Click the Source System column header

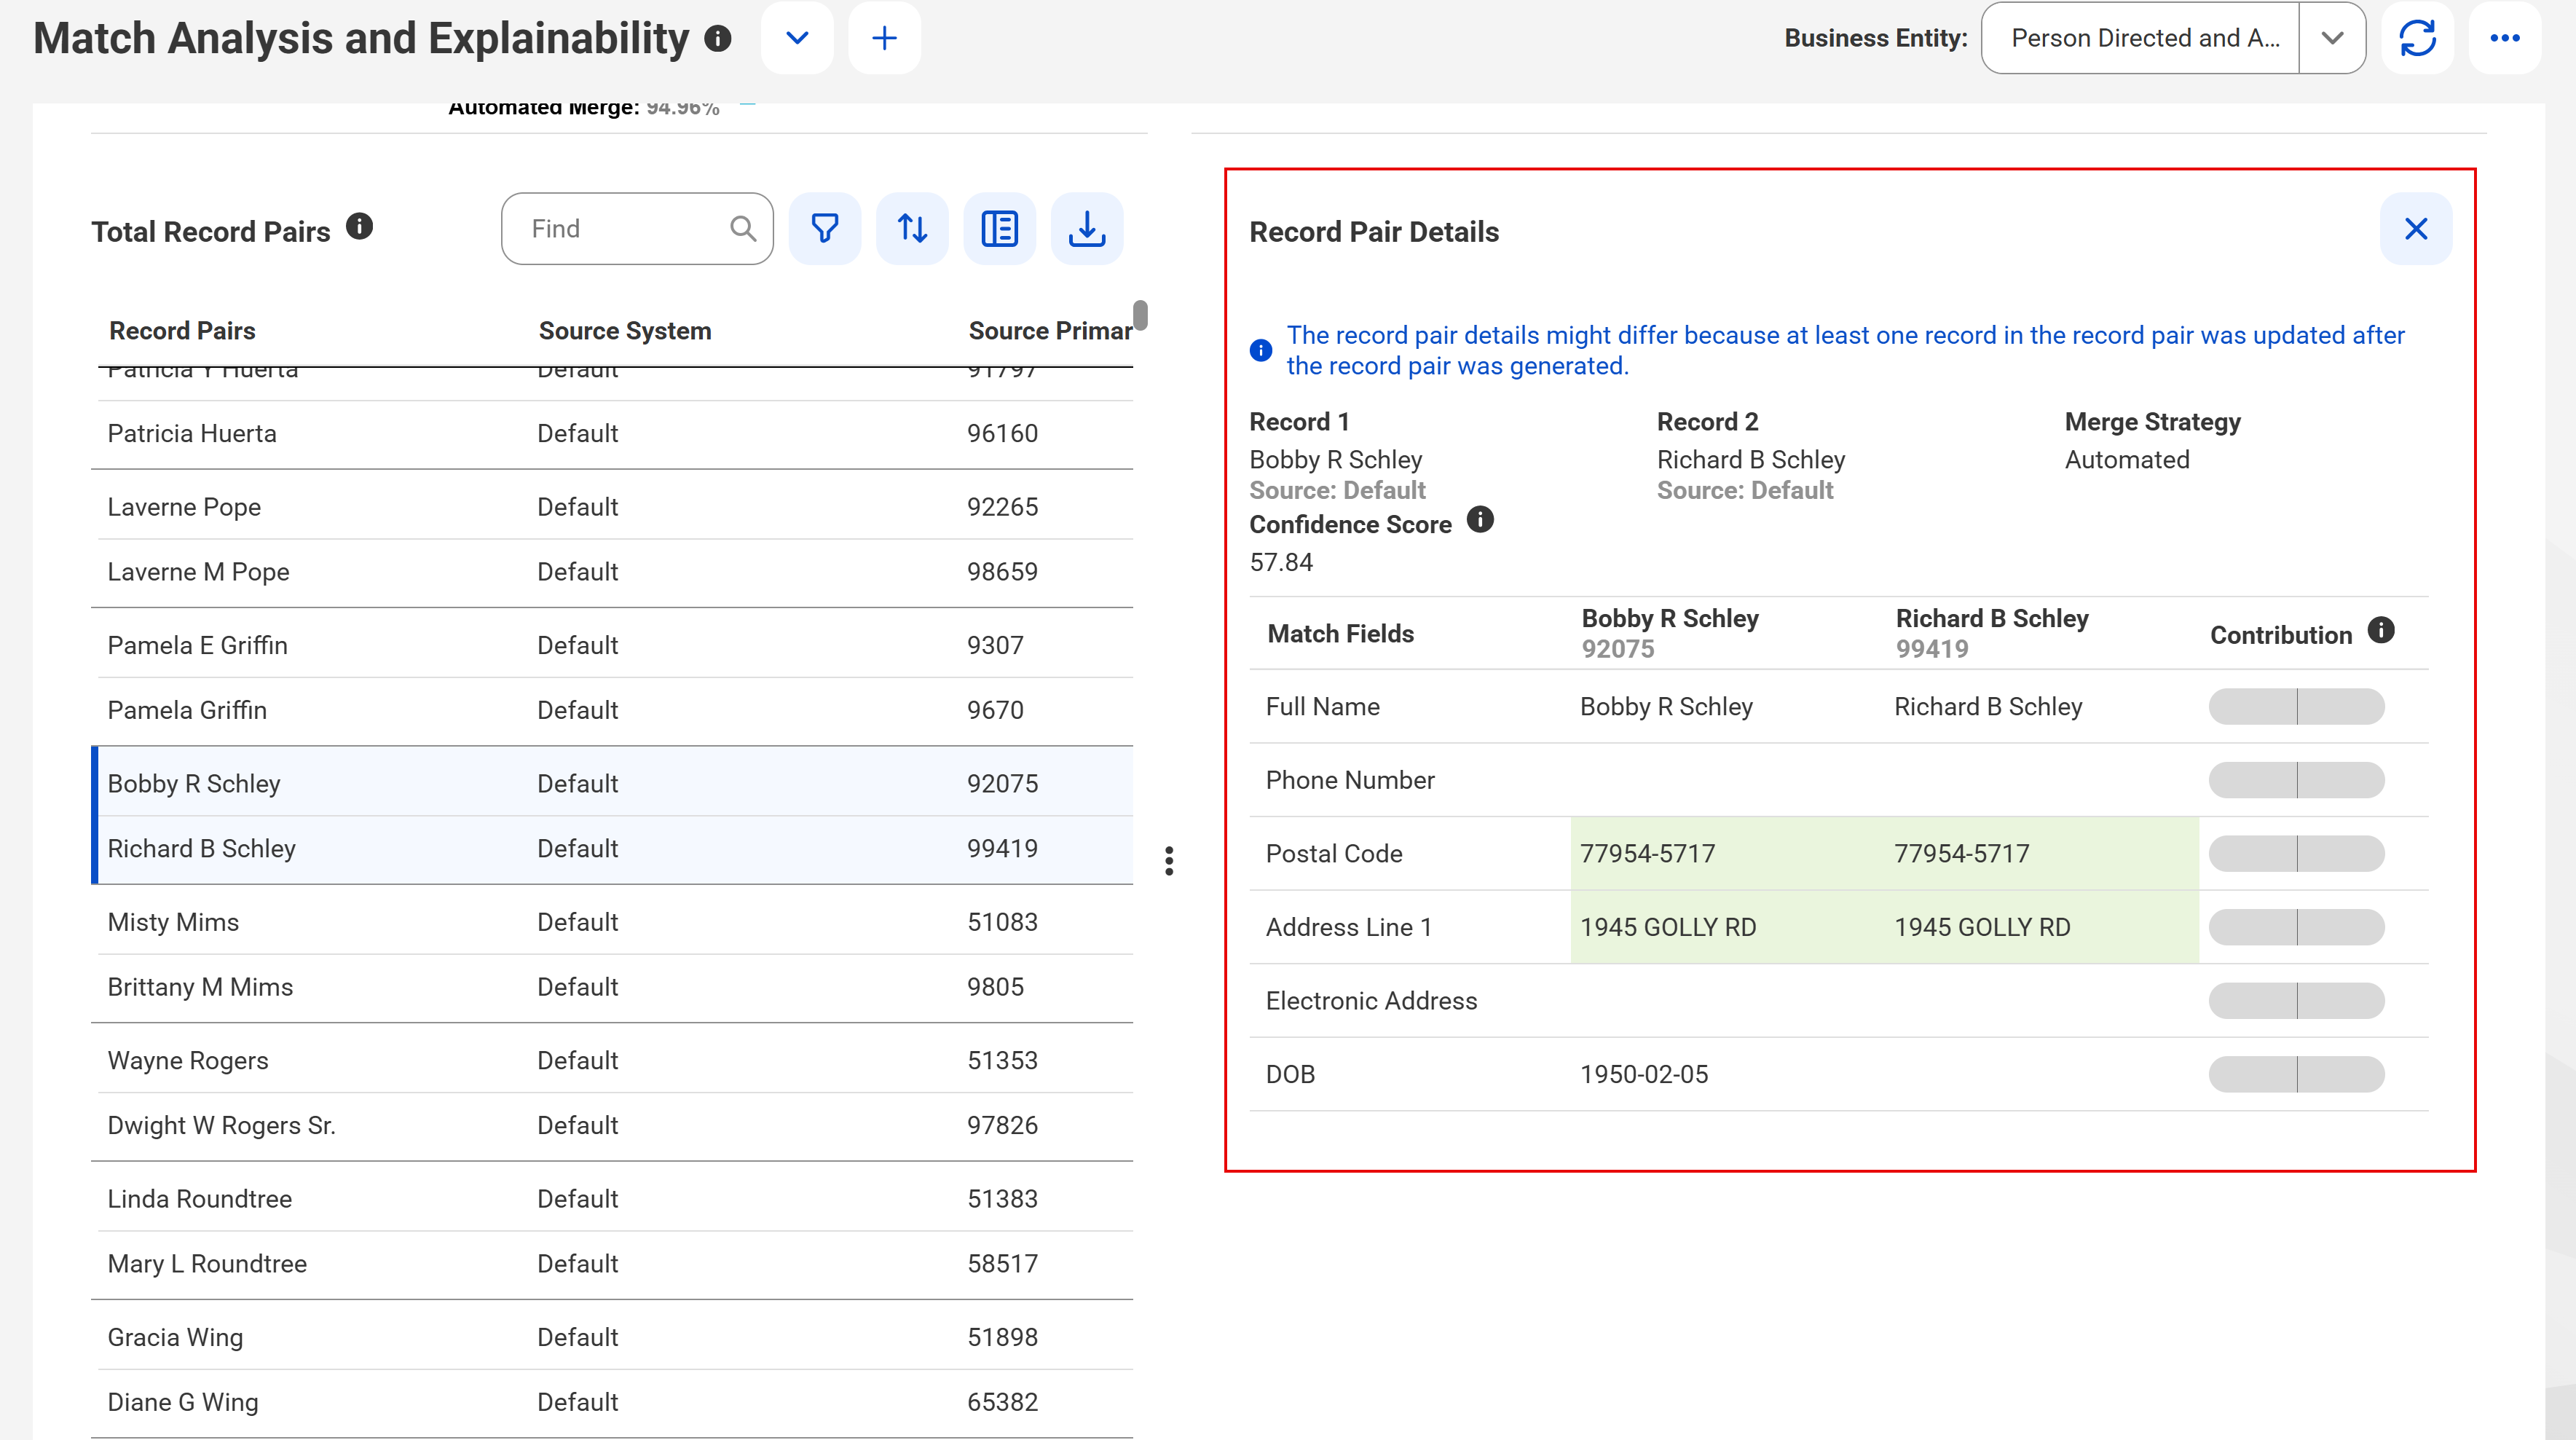(x=625, y=331)
